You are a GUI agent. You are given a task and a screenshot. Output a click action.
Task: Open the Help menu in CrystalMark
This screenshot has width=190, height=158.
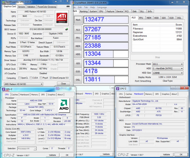(92, 7)
